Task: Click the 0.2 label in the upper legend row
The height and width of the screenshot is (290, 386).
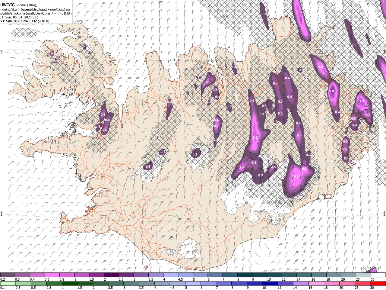Action: (2, 279)
